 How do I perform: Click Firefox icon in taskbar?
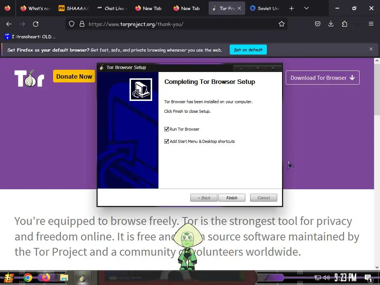[x=46, y=278]
